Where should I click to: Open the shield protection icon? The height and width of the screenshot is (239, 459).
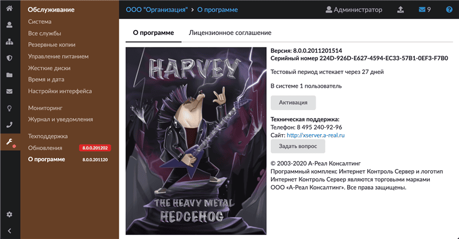(9, 58)
